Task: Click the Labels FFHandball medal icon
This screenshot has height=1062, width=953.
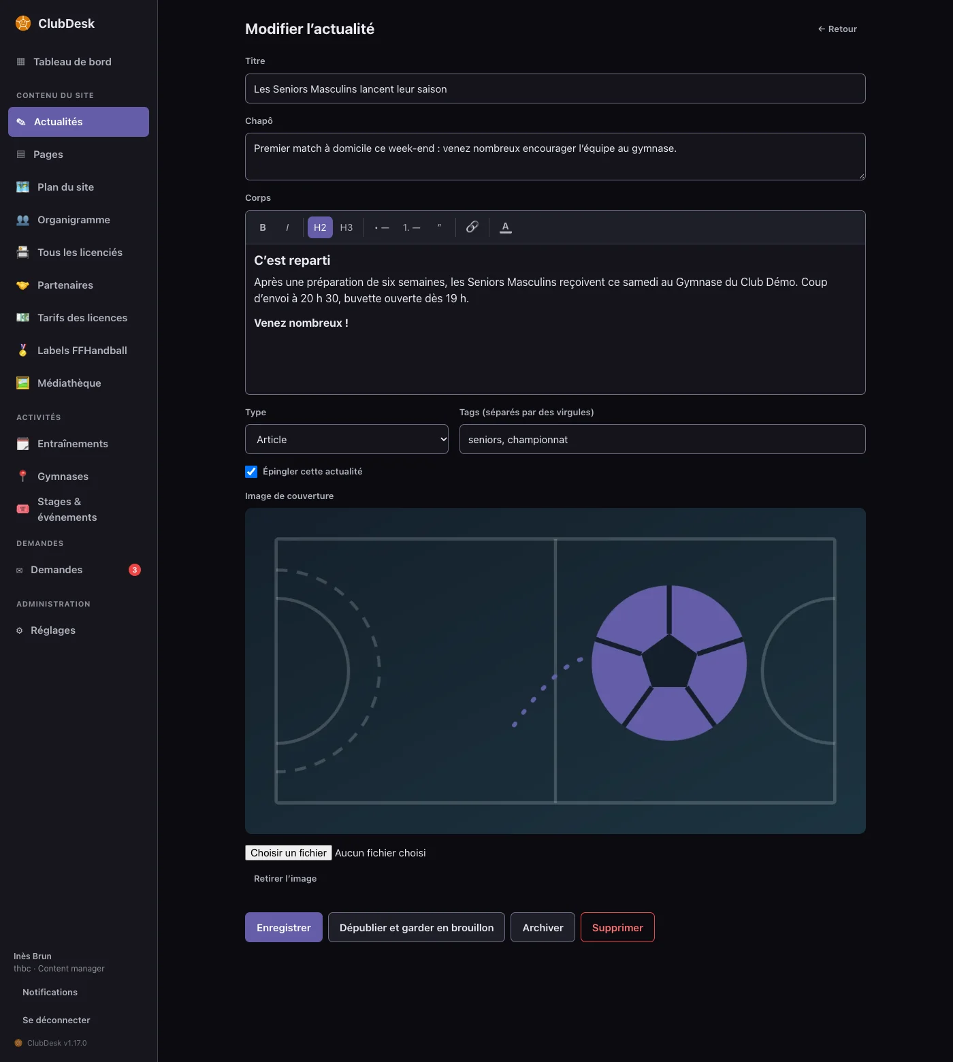Action: [23, 351]
